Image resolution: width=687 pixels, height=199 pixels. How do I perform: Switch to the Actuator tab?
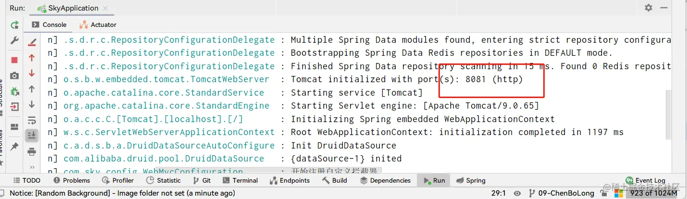point(99,25)
